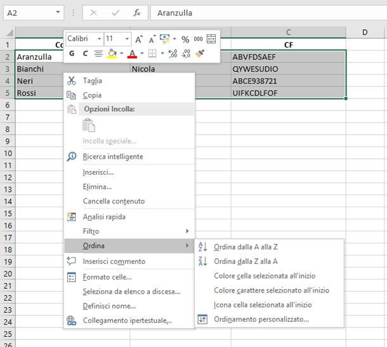Open Collegamento ipertestuale...
The width and height of the screenshot is (387, 347).
[129, 320]
